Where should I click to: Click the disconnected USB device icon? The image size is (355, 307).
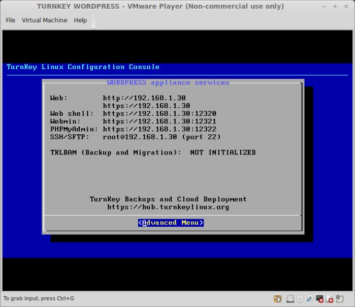coord(330,299)
